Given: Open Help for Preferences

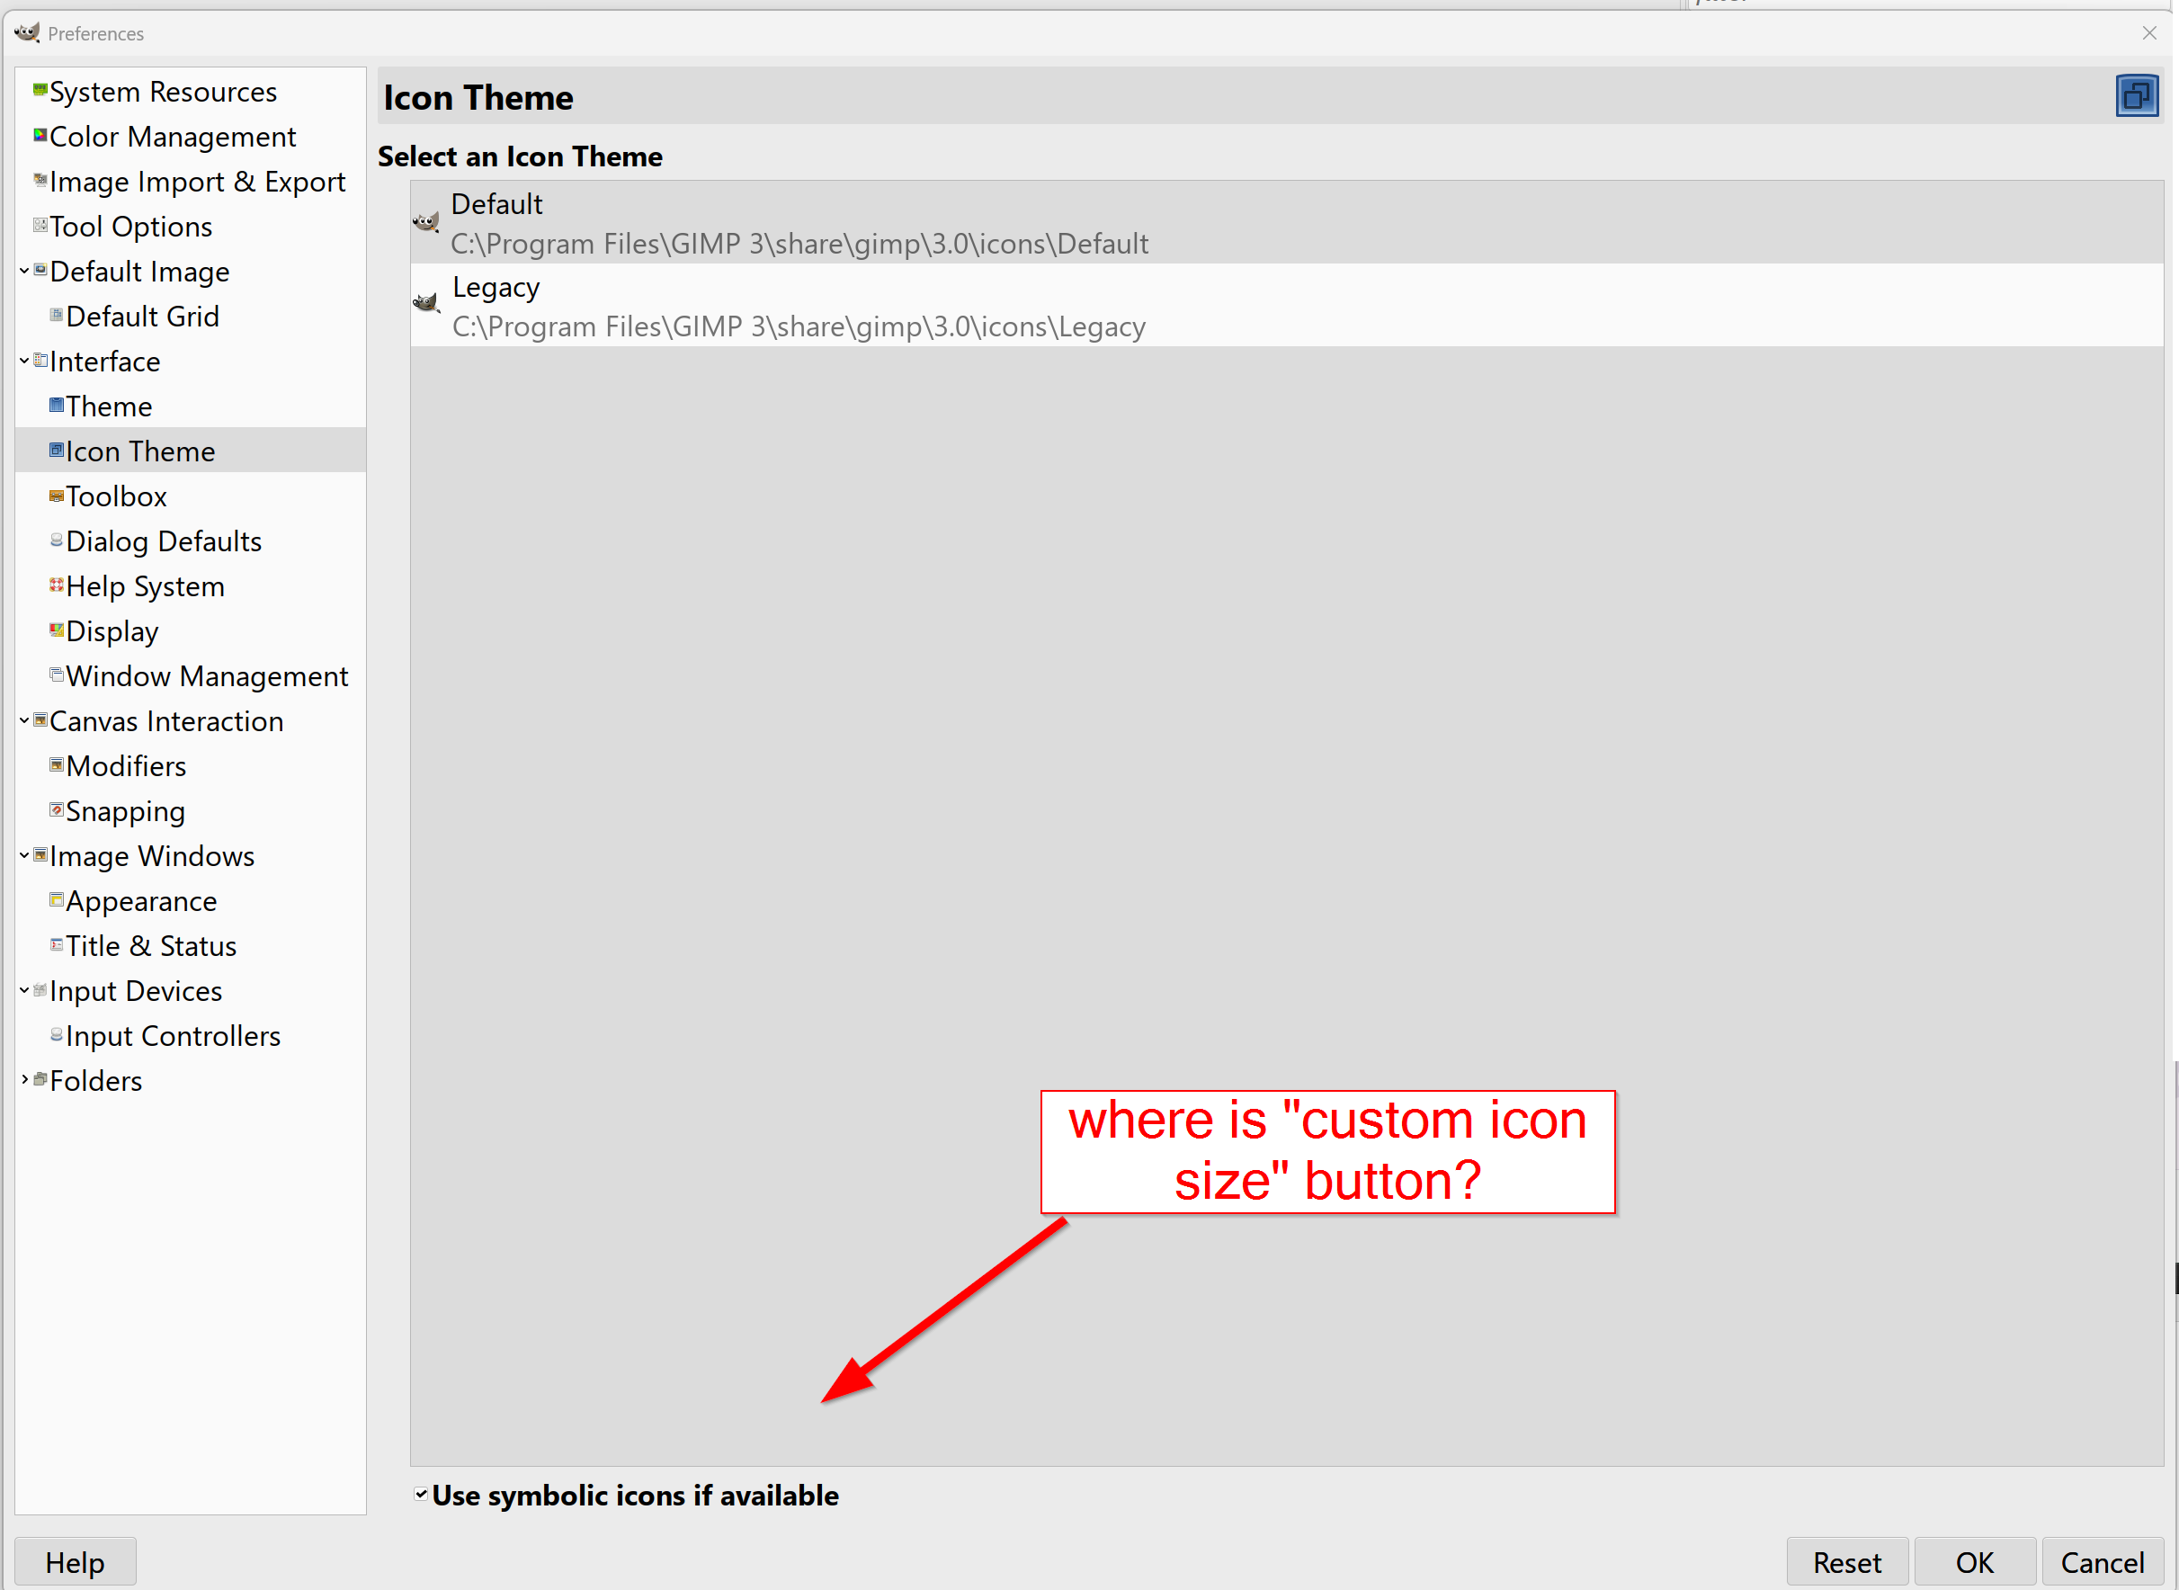Looking at the screenshot, I should (75, 1562).
